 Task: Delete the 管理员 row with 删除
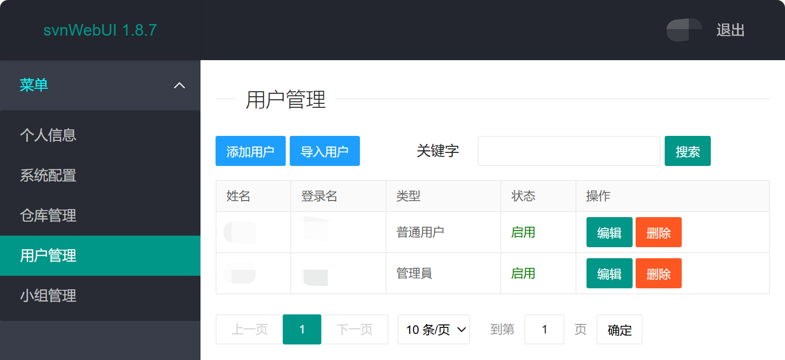click(658, 274)
